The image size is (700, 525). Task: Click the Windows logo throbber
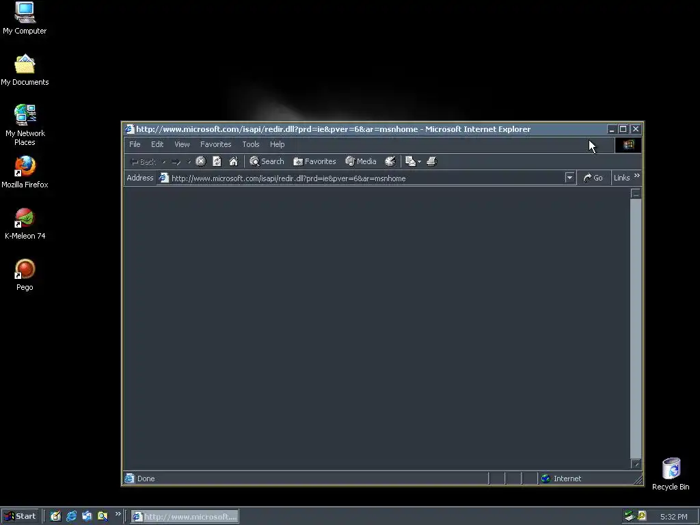pyautogui.click(x=629, y=145)
